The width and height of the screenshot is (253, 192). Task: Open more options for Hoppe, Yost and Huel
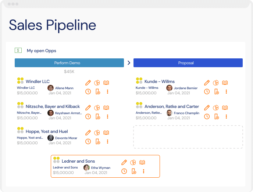point(107,141)
